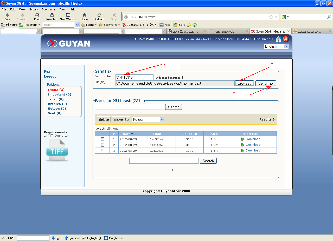
Task: Click the RoboForm highlighter pen icon
Action: tap(189, 25)
